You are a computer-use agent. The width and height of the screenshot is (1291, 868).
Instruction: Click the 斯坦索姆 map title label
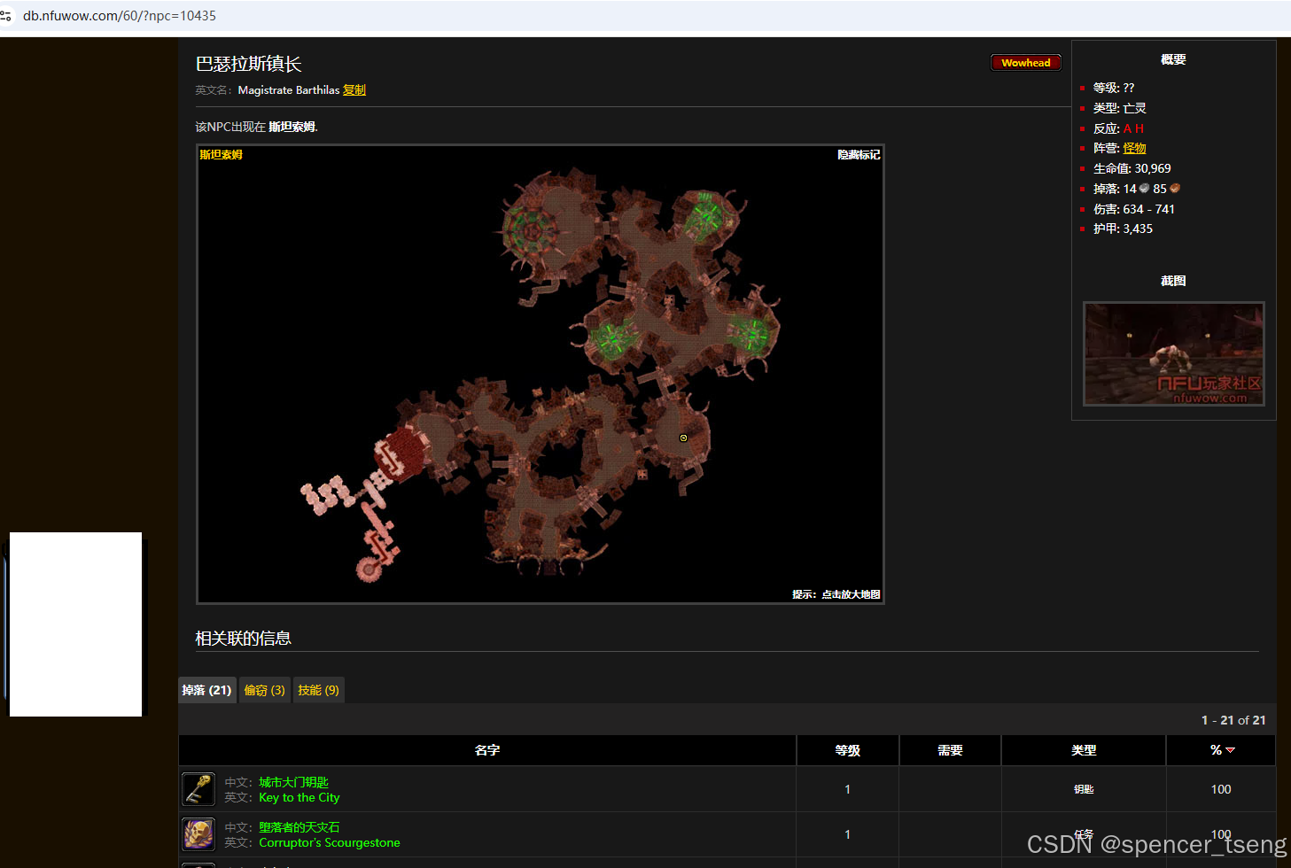pyautogui.click(x=221, y=154)
